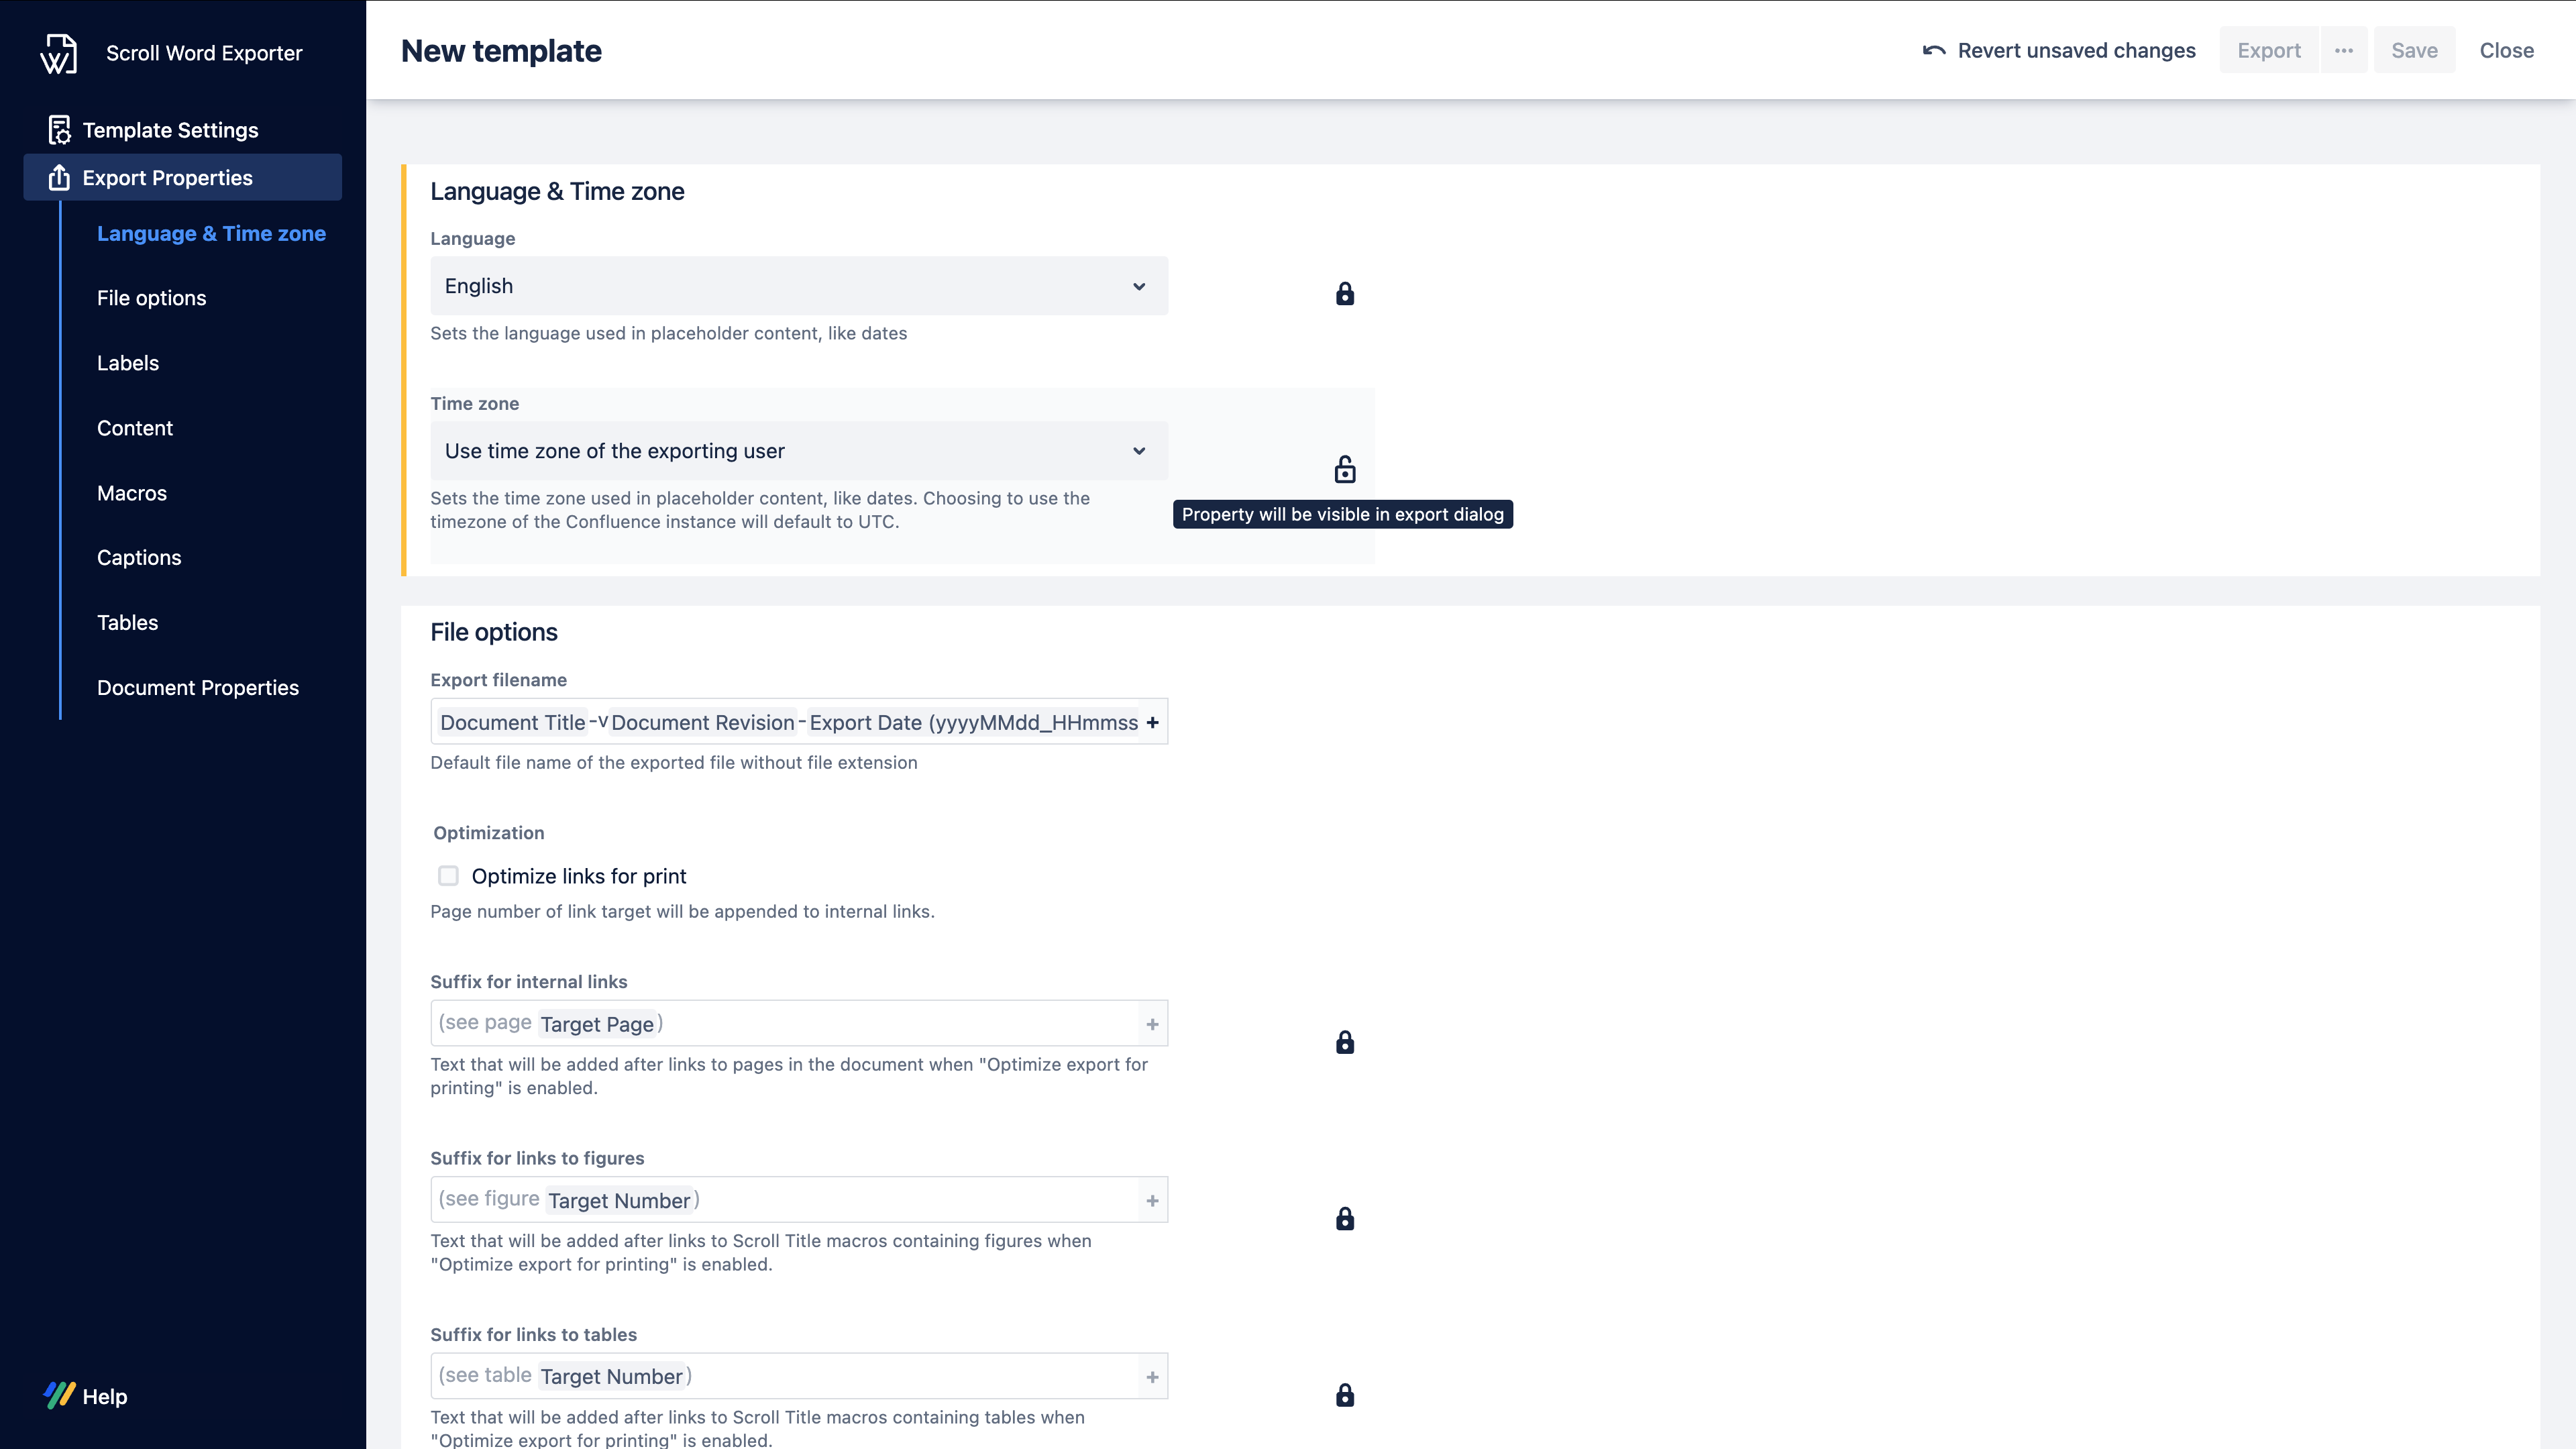Open the three-dots menu next to Export
The height and width of the screenshot is (1449, 2576).
point(2343,51)
